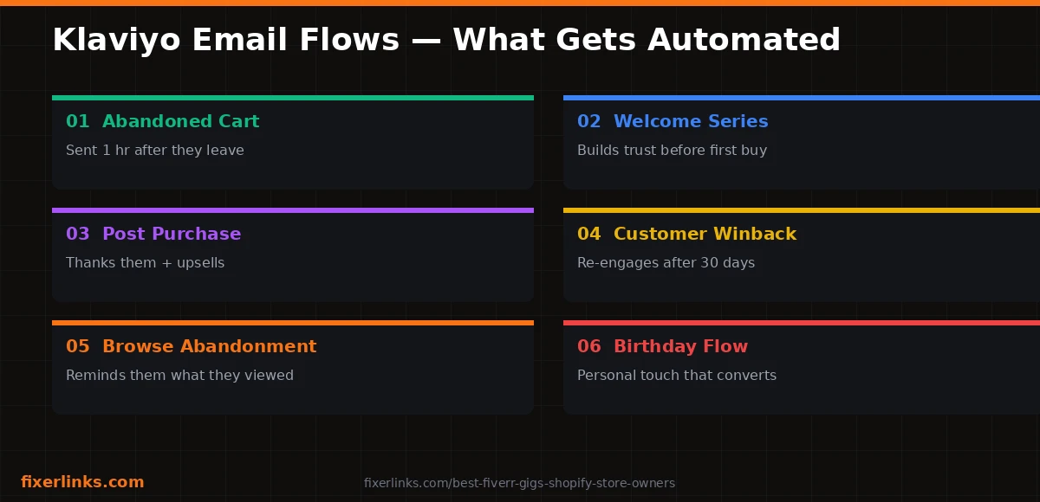1040x502 pixels.
Task: Click the fixerlinks.com brand link
Action: pos(82,482)
